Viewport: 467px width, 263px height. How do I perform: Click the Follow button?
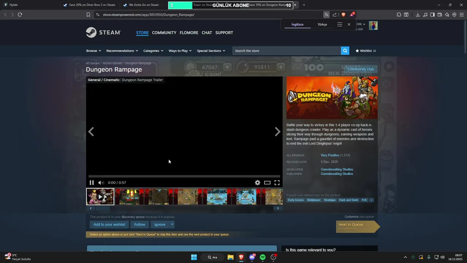(x=140, y=225)
